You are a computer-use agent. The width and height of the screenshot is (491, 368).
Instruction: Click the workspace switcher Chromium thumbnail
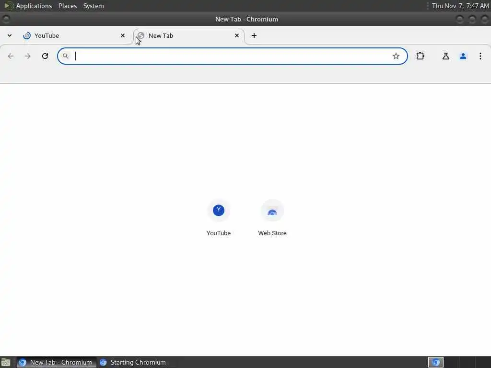click(x=435, y=362)
